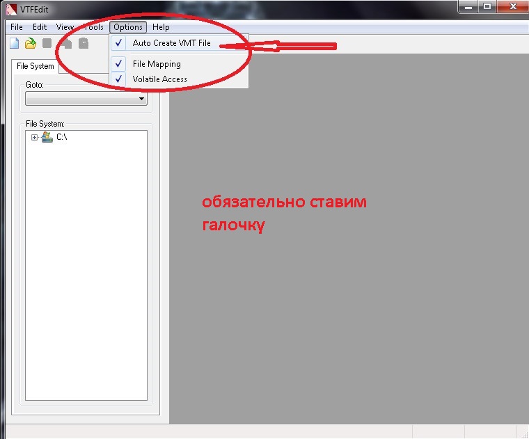This screenshot has height=439, width=529.
Task: Open the Goto dropdown list
Action: pos(86,99)
